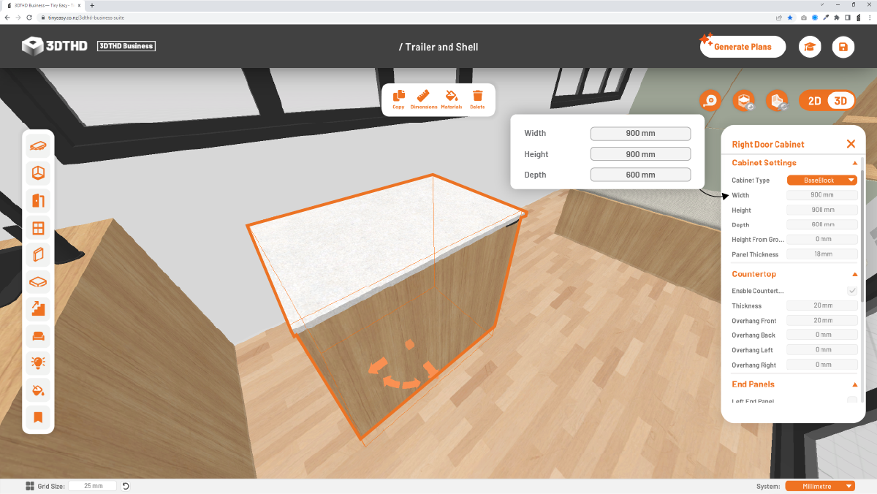Click the Grid Size 25 mm field
This screenshot has width=877, height=494.
[93, 486]
